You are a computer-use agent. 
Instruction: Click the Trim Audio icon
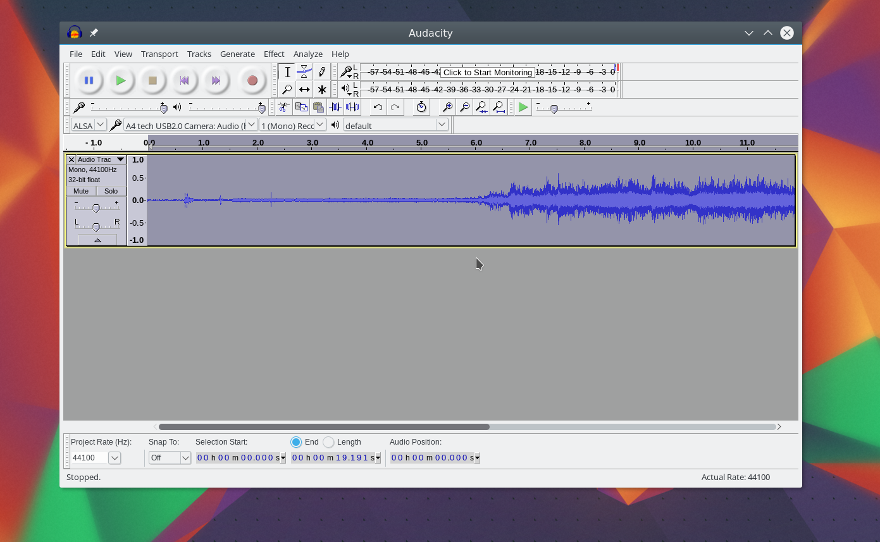pyautogui.click(x=336, y=107)
